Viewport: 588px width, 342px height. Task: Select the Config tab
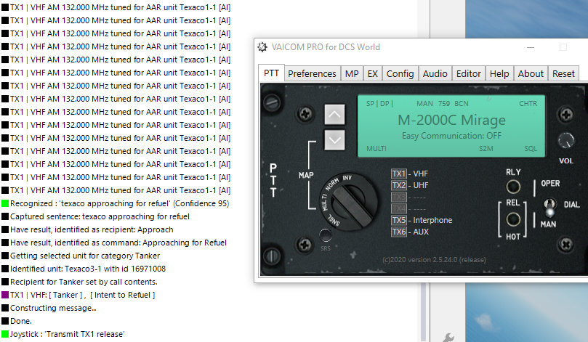pos(400,74)
